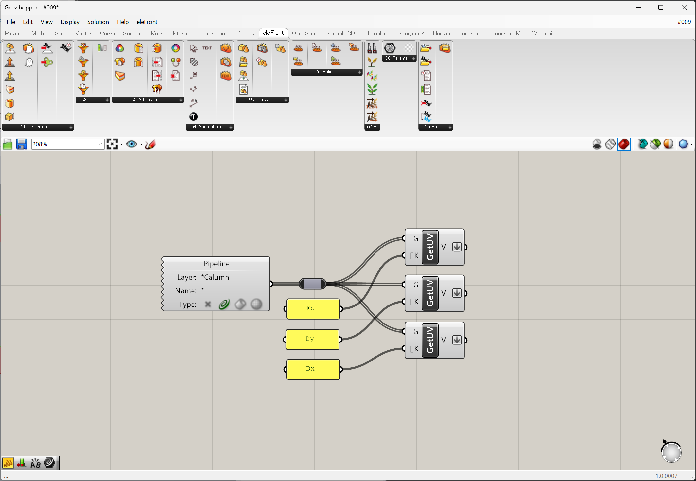Screen dimensions: 696x481
Task: Click the Dx yellow panel
Action: 313,369
